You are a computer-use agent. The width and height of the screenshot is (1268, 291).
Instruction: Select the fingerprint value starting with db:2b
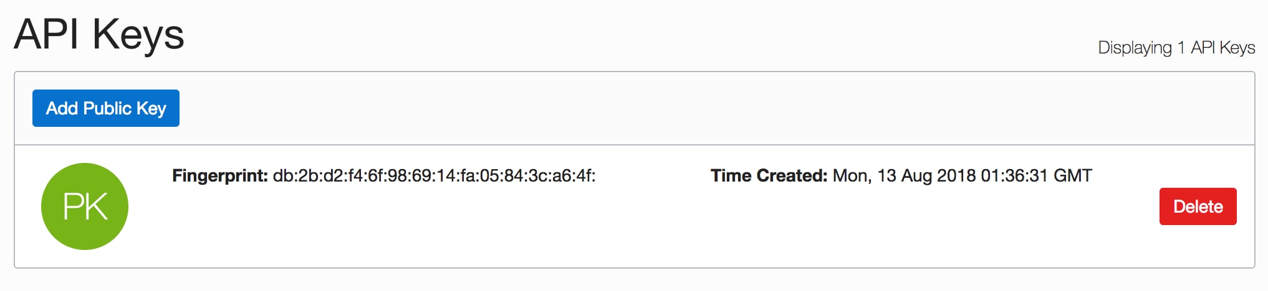pyautogui.click(x=434, y=176)
